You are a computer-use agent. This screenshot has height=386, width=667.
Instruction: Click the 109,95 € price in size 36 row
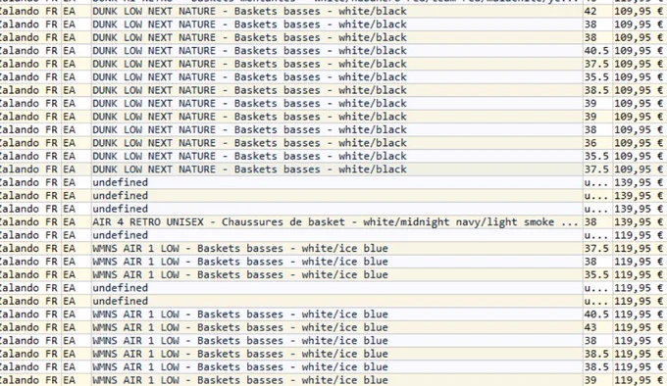[639, 143]
